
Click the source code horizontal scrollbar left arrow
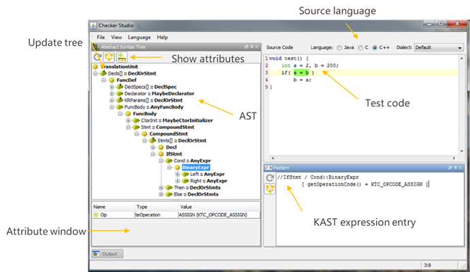point(272,157)
